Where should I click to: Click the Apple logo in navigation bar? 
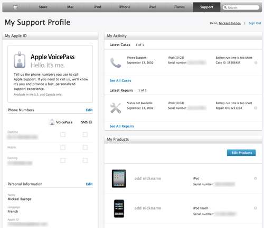tap(16, 7)
